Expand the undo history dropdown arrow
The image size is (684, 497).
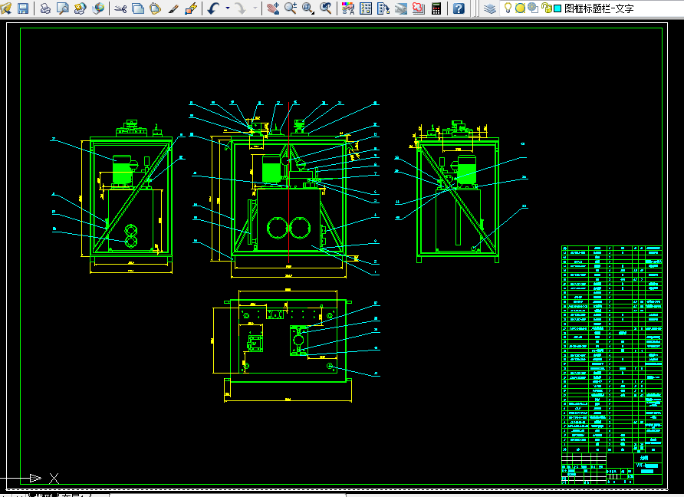coord(227,8)
